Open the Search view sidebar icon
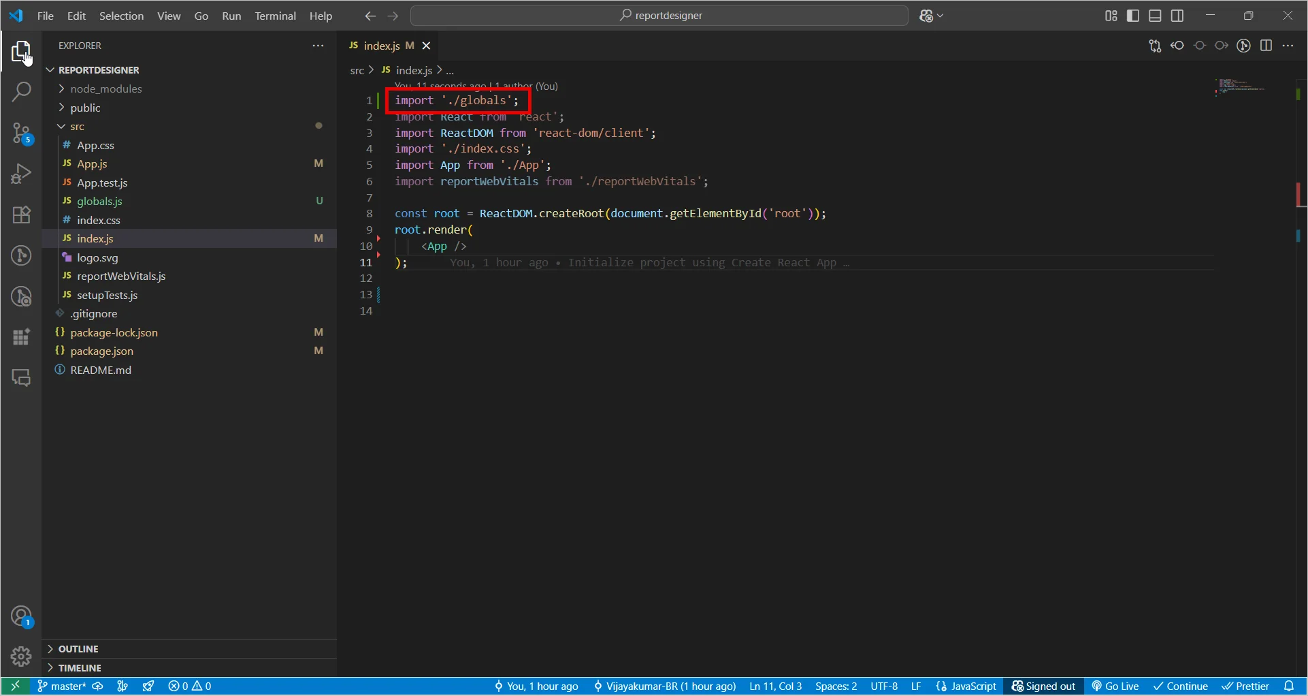 click(21, 91)
